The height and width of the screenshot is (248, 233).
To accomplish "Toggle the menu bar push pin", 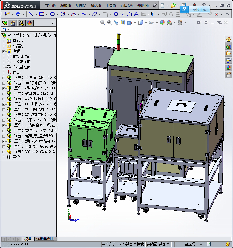I will point(155,6).
